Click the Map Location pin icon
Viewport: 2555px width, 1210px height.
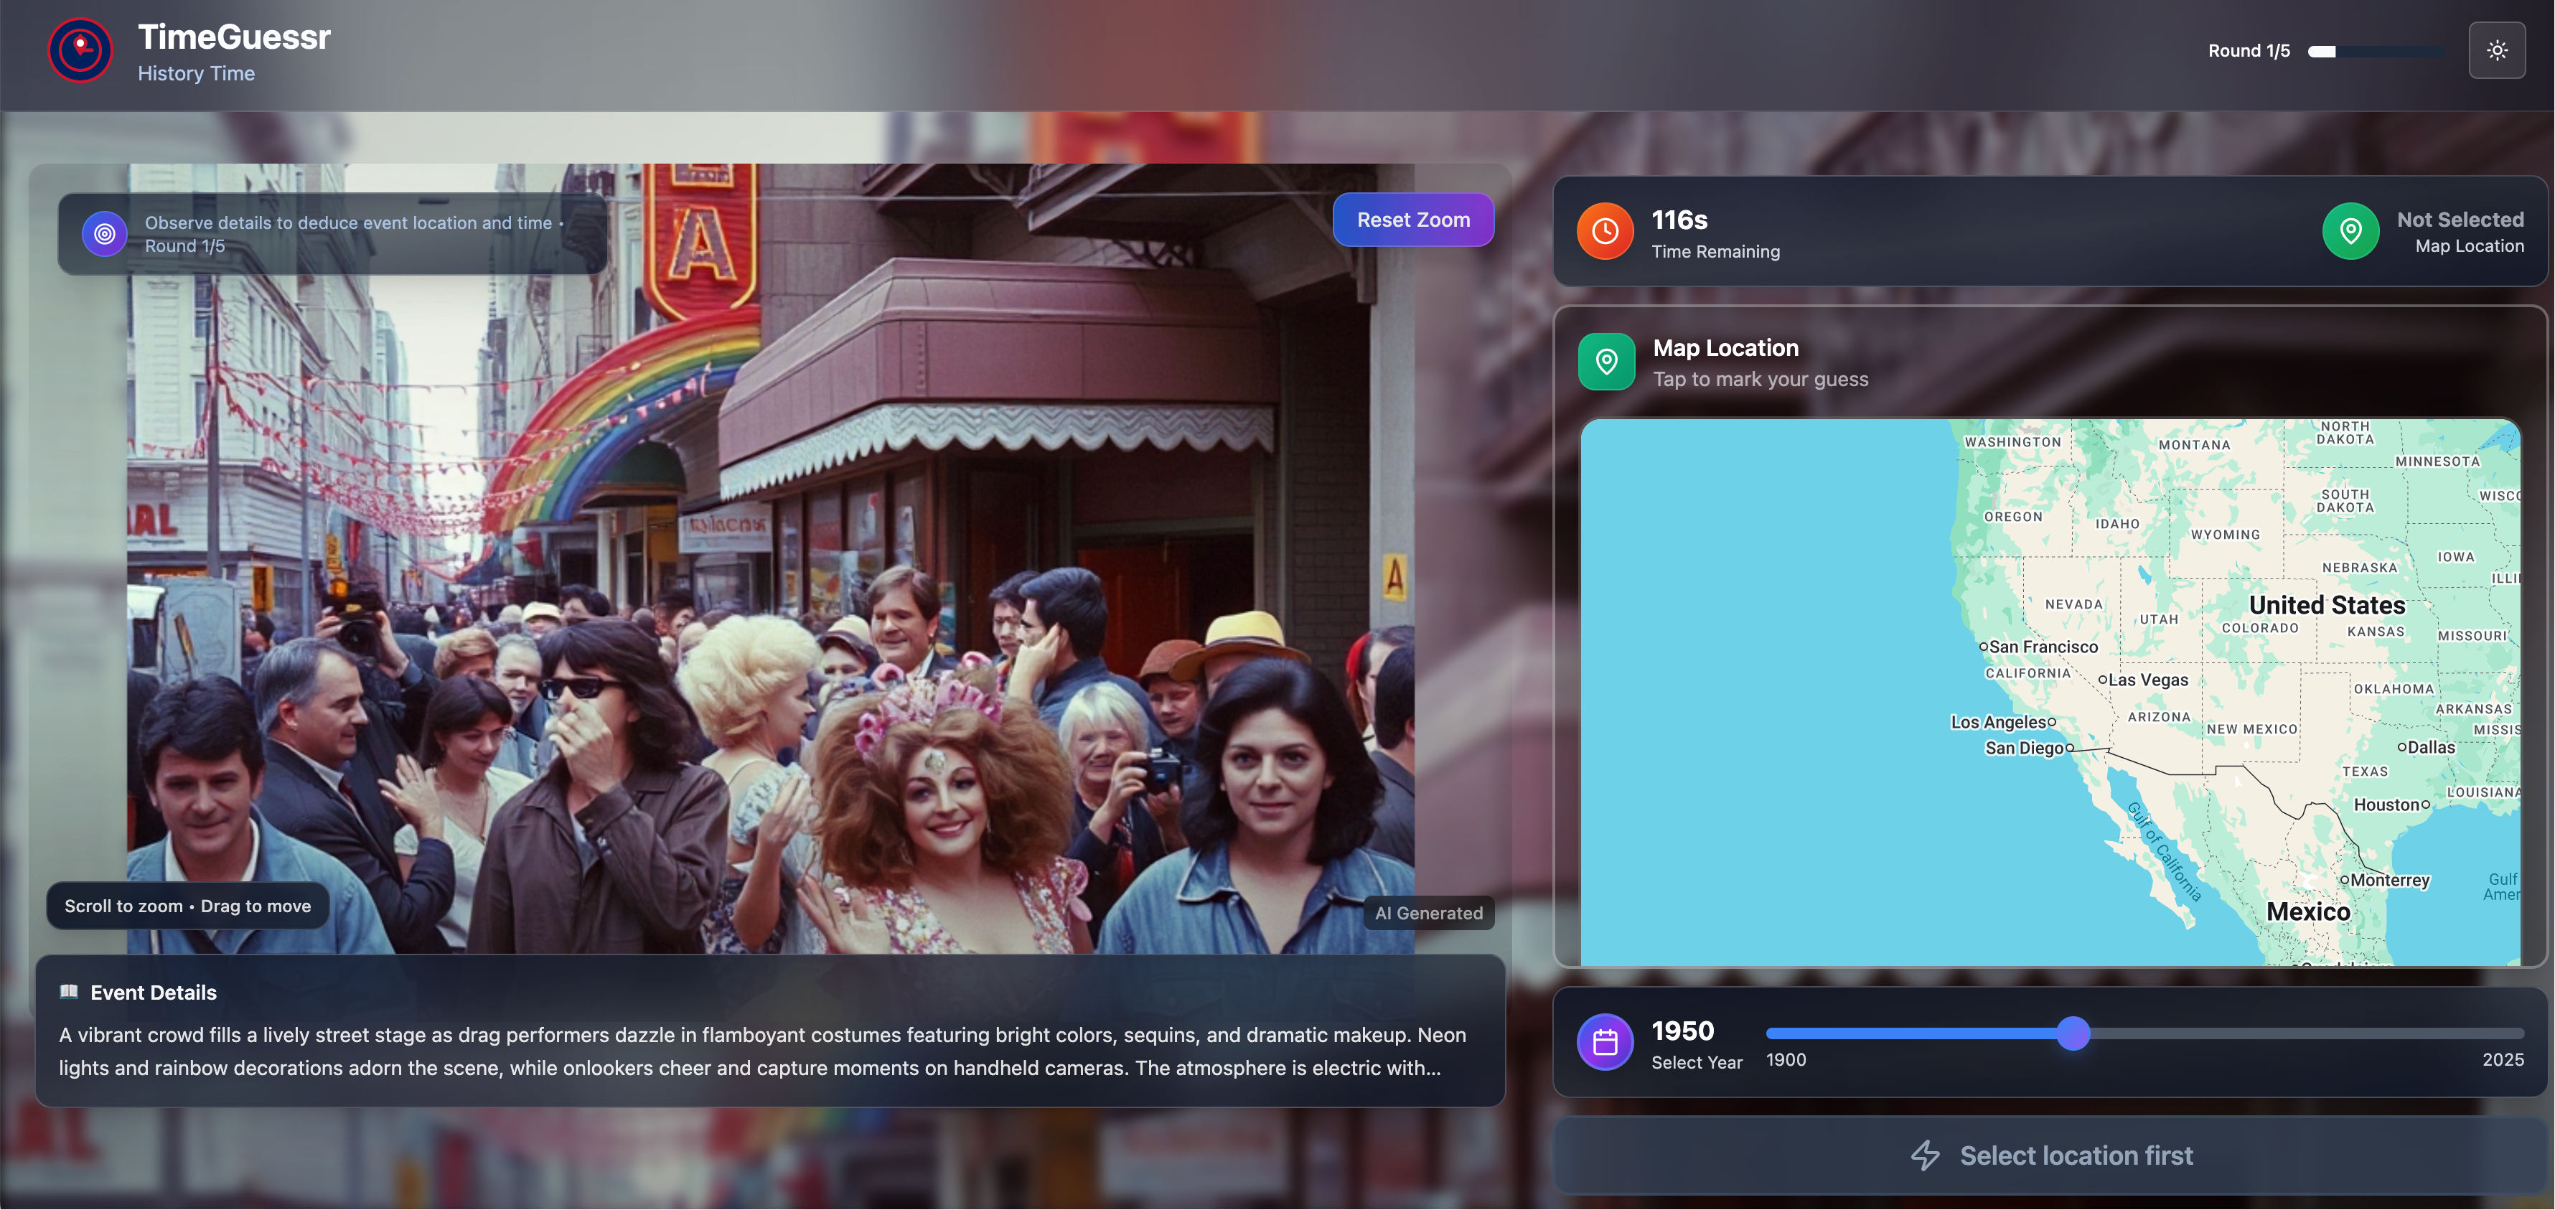coord(1605,362)
